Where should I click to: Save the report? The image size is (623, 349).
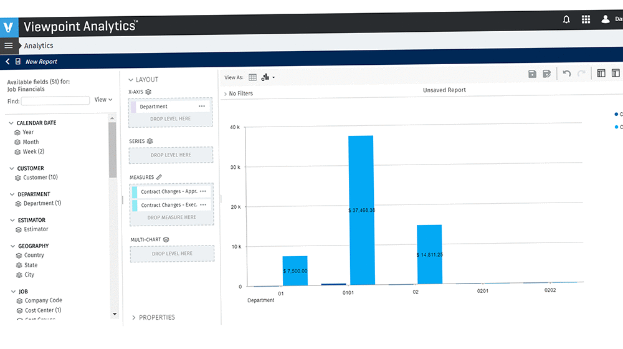pos(532,74)
